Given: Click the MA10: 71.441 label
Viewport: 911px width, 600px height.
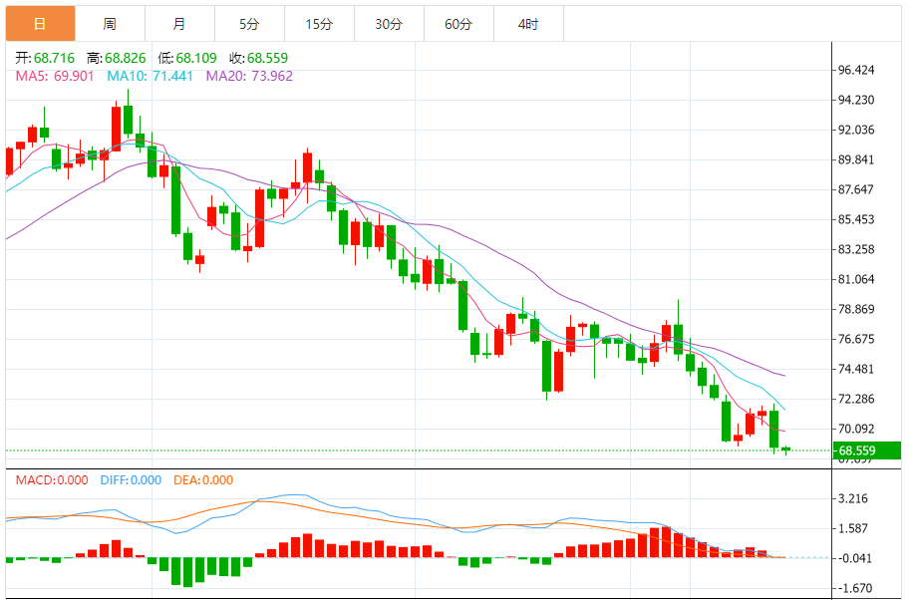Looking at the screenshot, I should click(x=150, y=76).
